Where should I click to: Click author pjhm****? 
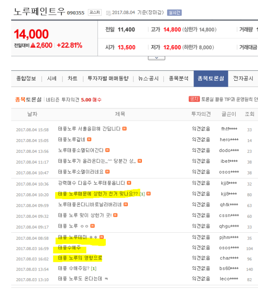click(x=229, y=237)
